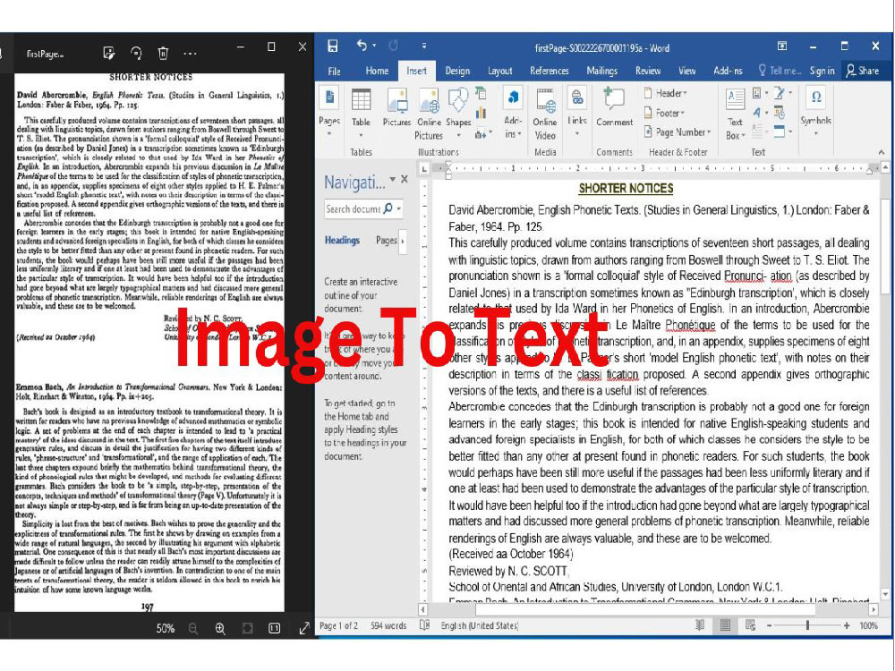
Task: Click the SmartArt icon in Illustrations group
Action: coord(481,93)
